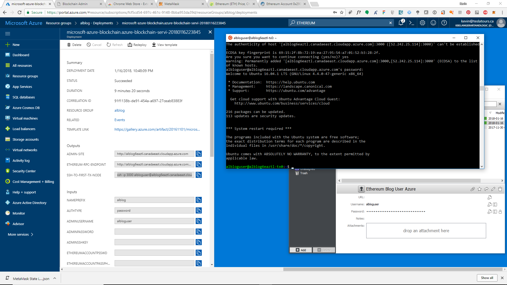Launch Azure Cloud Shell
This screenshot has height=285, width=507.
pyautogui.click(x=411, y=23)
